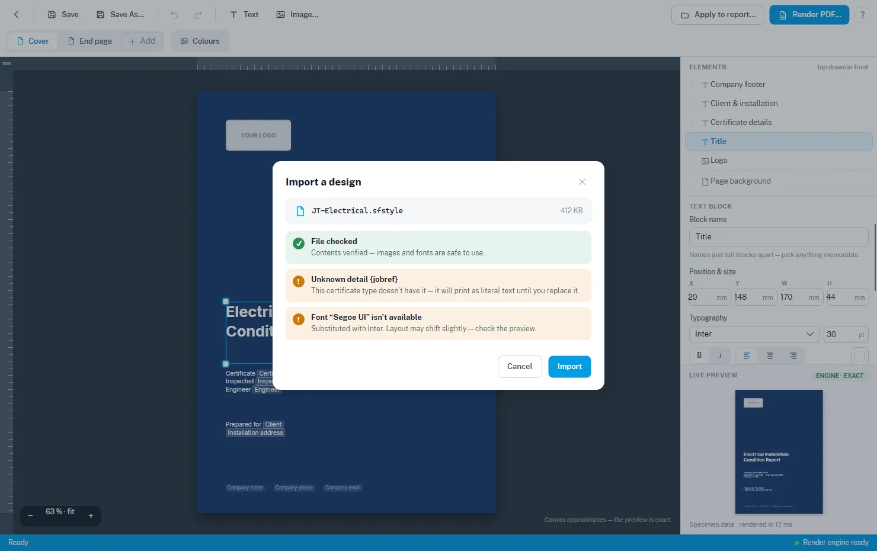Open the Add page button
The width and height of the screenshot is (877, 551).
click(x=142, y=41)
